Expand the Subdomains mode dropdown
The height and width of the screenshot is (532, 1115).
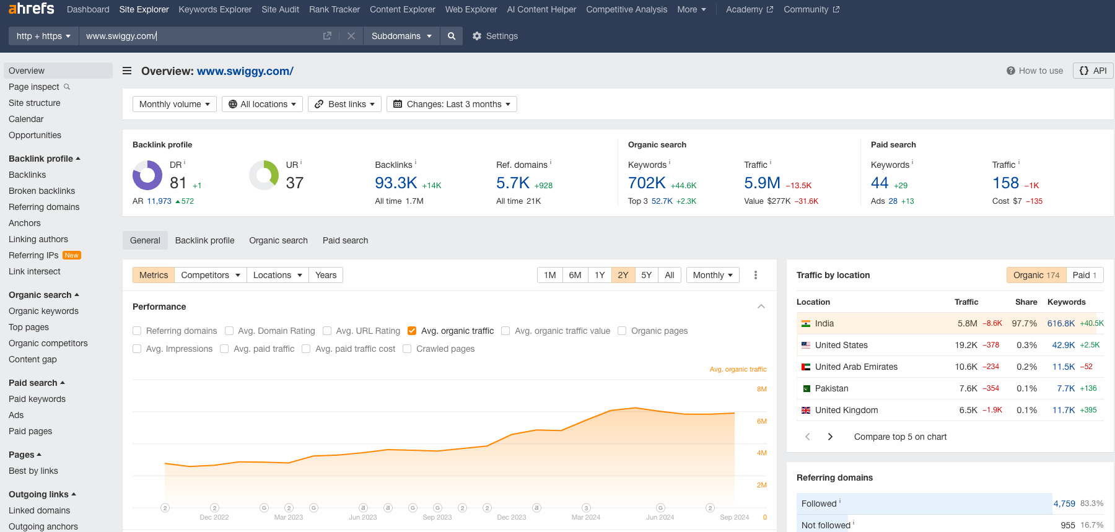pyautogui.click(x=401, y=36)
